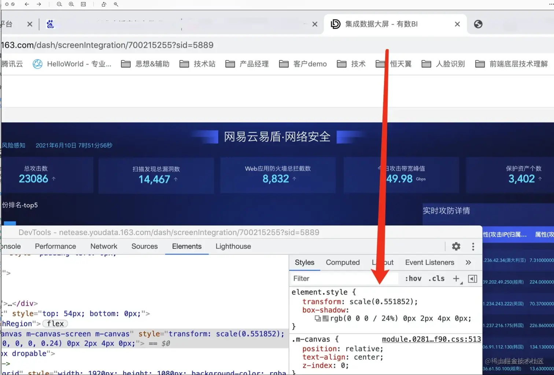Close the 集成数据大屏 - 有数BI tab

457,24
